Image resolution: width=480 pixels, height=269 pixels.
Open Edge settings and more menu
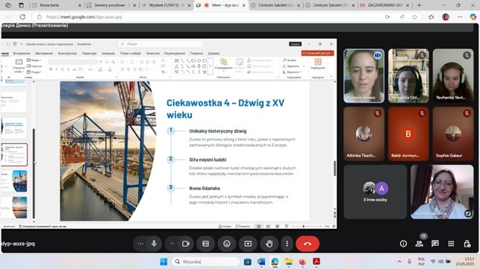click(460, 17)
